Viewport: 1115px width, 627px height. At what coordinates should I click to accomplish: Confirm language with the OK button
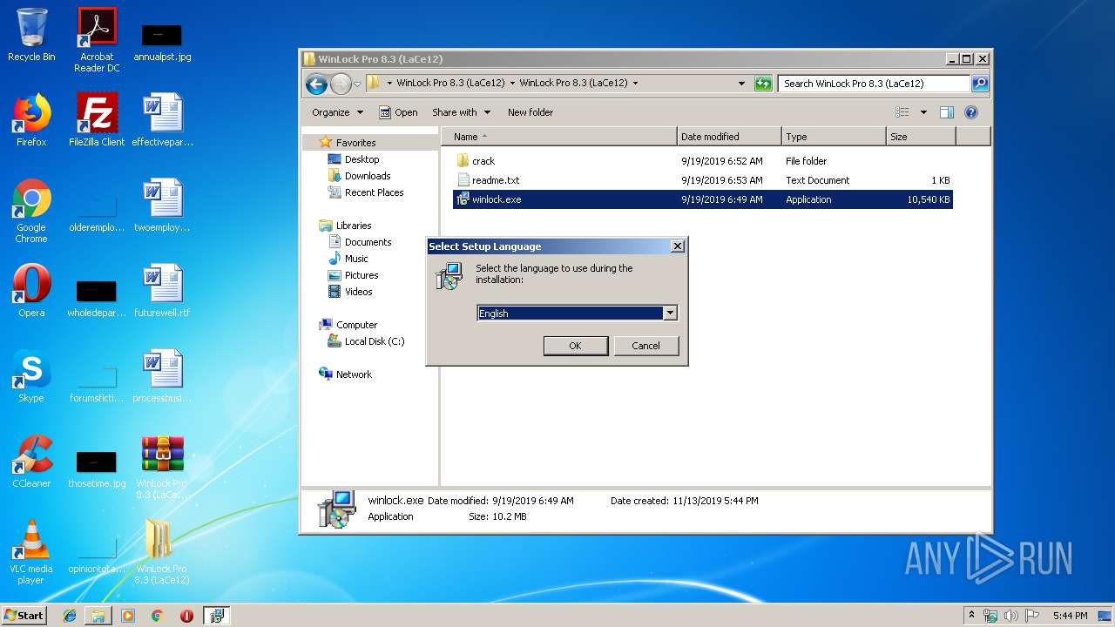pyautogui.click(x=575, y=346)
